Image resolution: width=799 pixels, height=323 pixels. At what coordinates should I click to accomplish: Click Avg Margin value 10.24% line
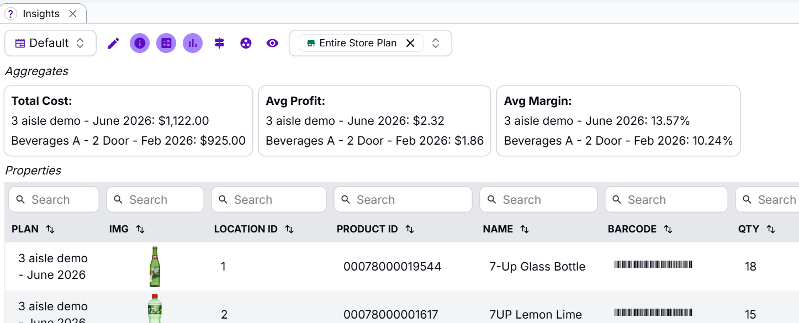[x=618, y=141]
